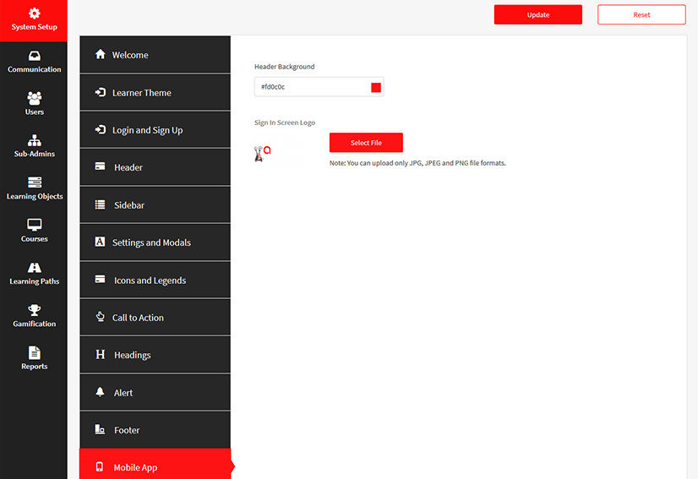The image size is (698, 479).
Task: Click the Settings and Modals font icon
Action: 101,242
